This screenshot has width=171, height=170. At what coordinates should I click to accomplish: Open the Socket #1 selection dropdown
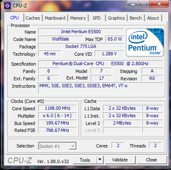[57, 146]
